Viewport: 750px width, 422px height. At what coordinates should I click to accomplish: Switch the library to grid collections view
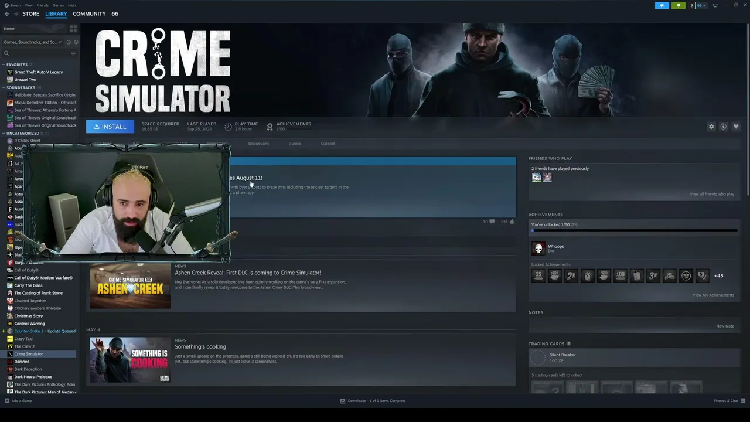coord(73,28)
